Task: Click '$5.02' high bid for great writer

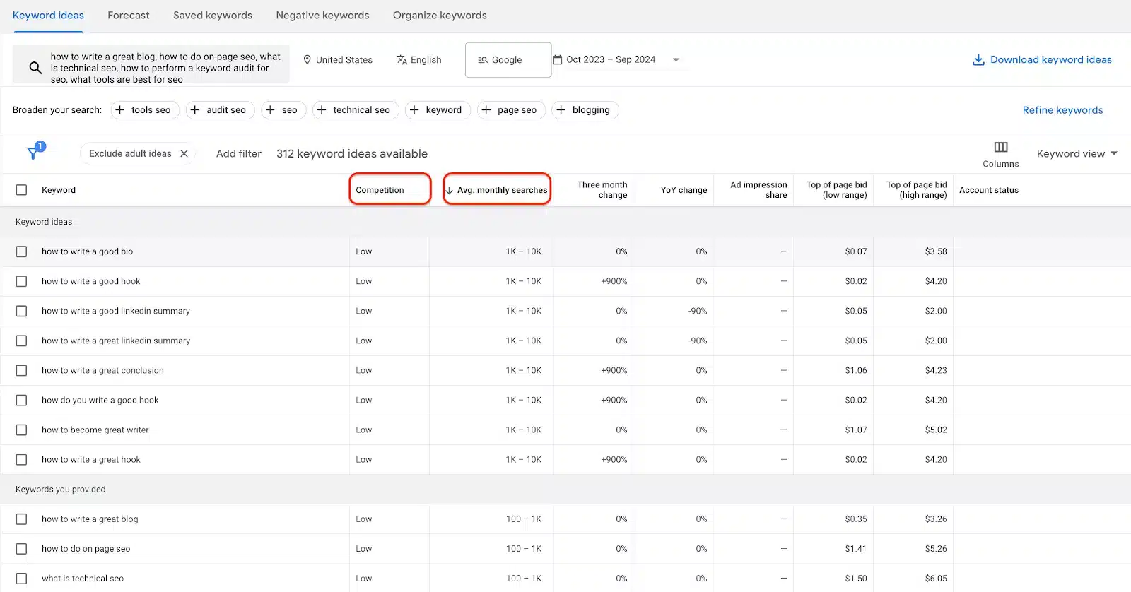Action: [x=936, y=430]
